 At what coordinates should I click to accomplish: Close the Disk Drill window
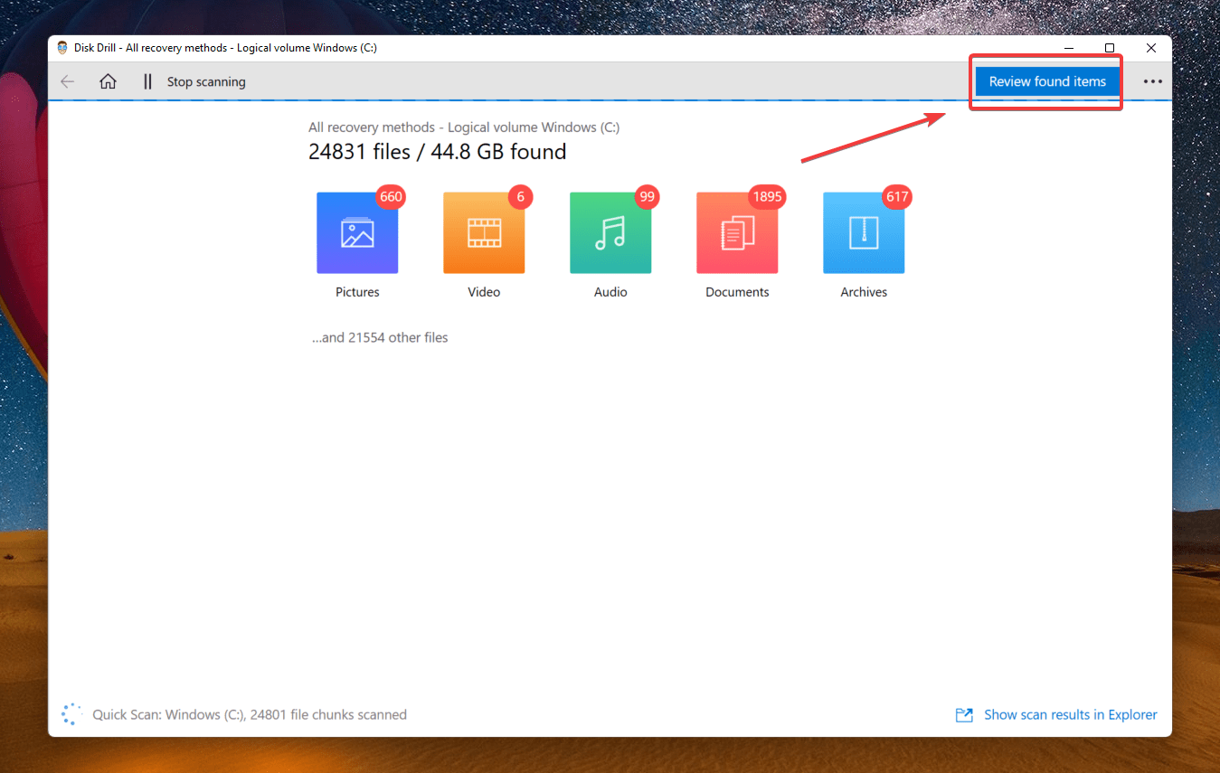tap(1151, 48)
